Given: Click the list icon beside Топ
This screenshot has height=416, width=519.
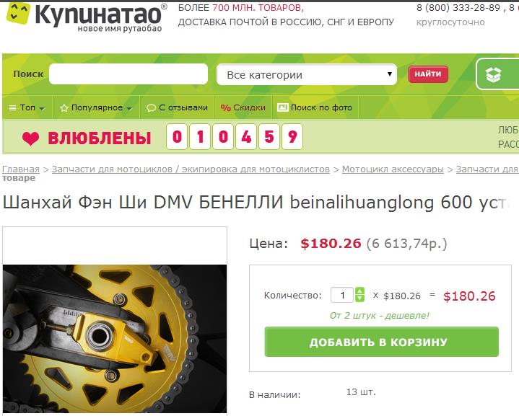Looking at the screenshot, I should tap(12, 108).
